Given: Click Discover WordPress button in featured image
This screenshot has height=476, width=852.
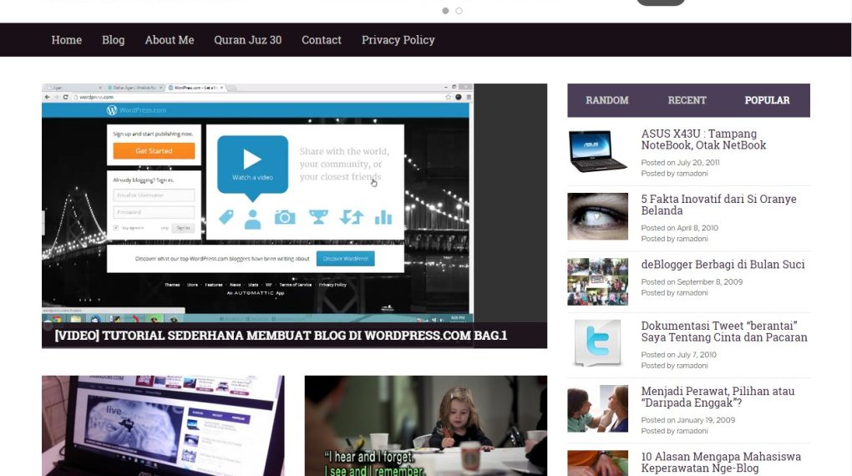Looking at the screenshot, I should [346, 259].
